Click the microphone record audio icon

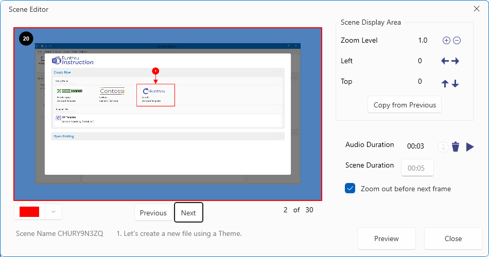point(443,147)
